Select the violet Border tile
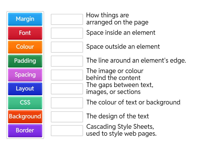The height and width of the screenshot is (150, 200). click(25, 130)
